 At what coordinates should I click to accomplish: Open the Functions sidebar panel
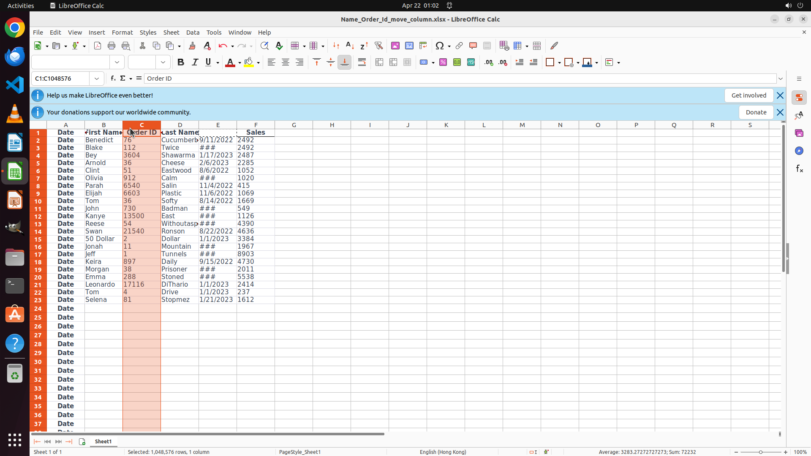799,169
